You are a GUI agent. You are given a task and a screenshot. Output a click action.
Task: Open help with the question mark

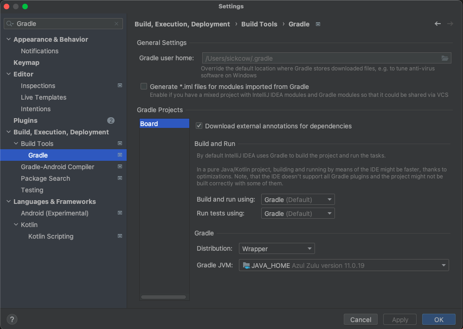pos(12,319)
